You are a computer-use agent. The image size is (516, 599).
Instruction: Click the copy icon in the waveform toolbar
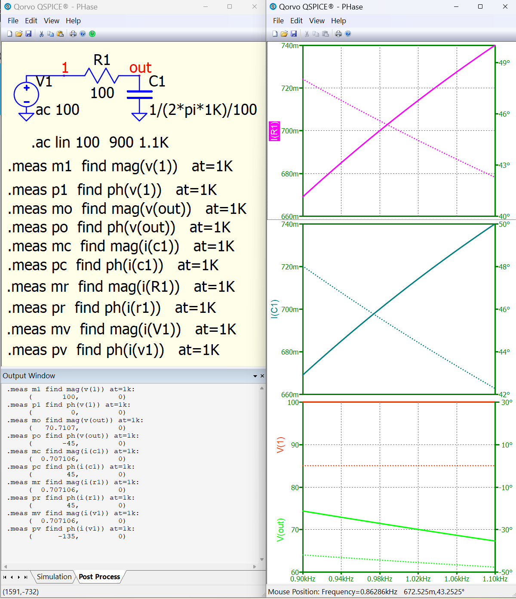[316, 34]
